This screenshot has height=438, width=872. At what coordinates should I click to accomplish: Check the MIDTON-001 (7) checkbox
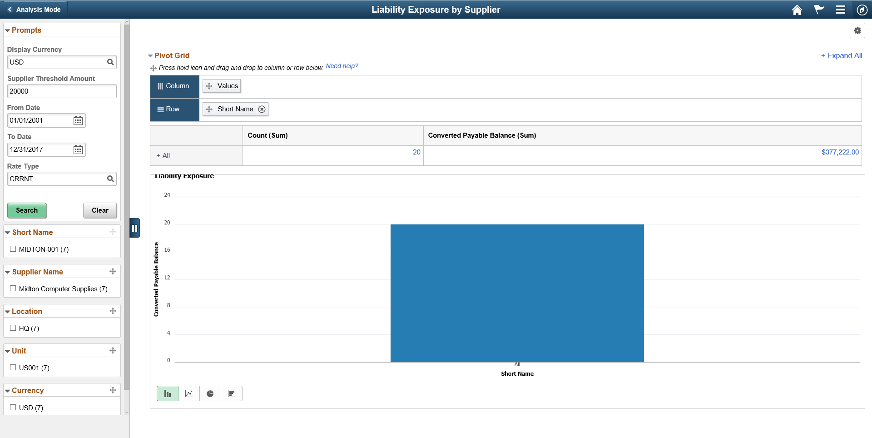[x=13, y=249]
